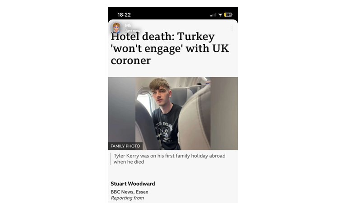Open author Stuart Woodward's byline
361x203 pixels.
pos(133,184)
